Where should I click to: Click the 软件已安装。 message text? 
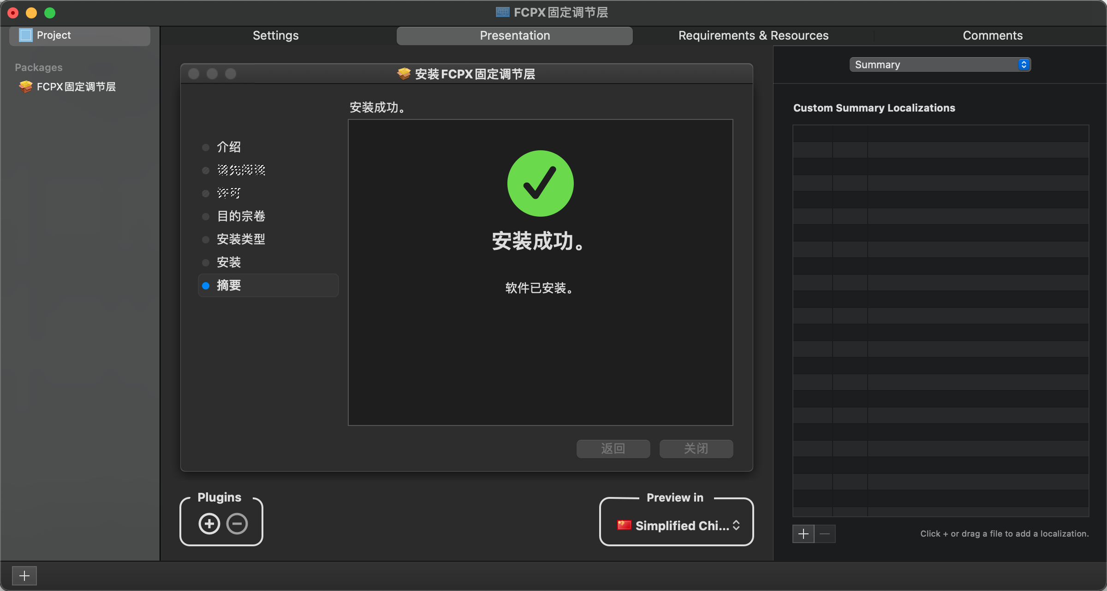click(540, 288)
